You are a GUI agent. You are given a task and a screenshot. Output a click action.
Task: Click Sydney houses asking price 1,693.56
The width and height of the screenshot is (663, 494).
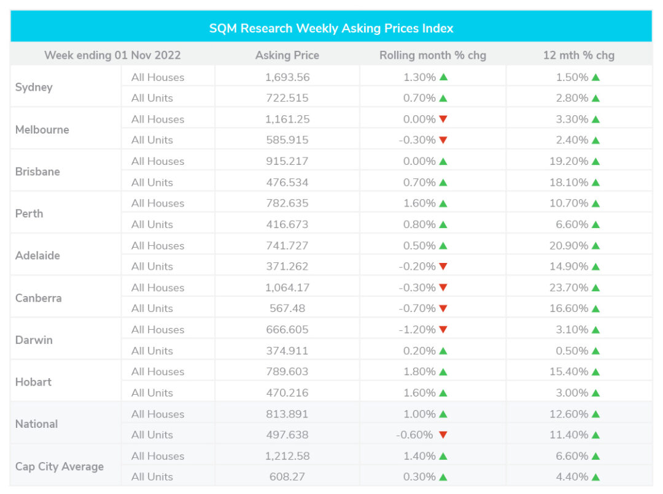(x=287, y=77)
